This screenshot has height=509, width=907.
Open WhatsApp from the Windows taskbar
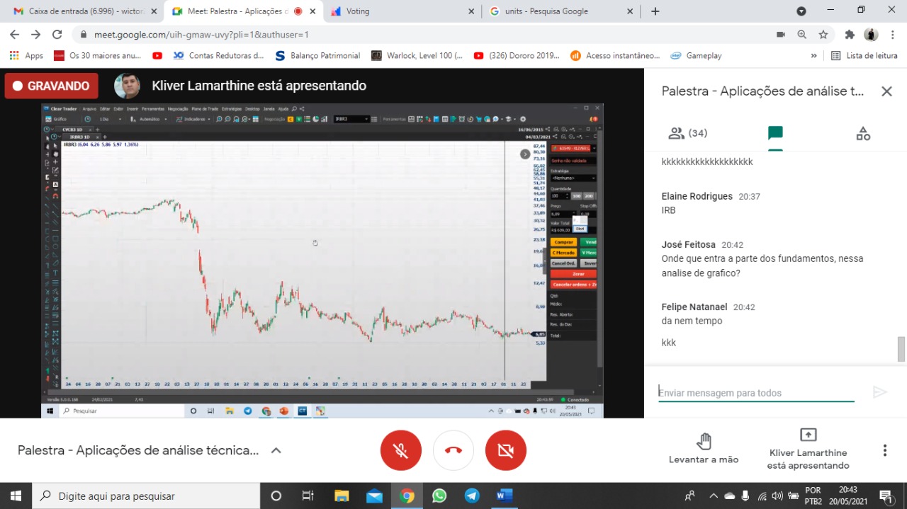pyautogui.click(x=439, y=496)
